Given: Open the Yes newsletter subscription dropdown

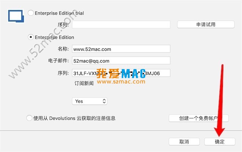Looking at the screenshot, I should pos(90,101).
